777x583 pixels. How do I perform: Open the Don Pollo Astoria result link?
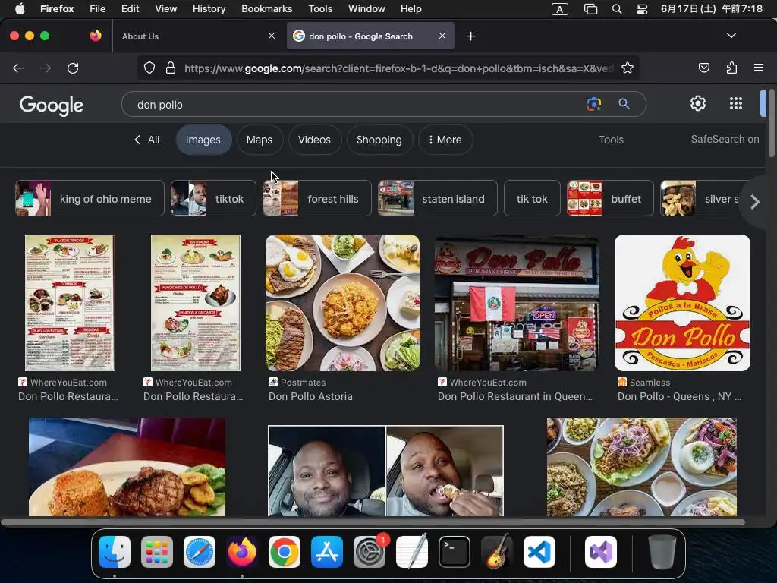(310, 396)
